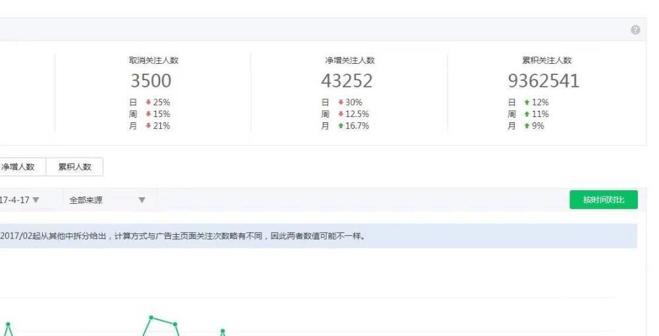Expand the date range dropdown ending 17-4-17
Viewport: 659px width, 336px height.
[36, 200]
